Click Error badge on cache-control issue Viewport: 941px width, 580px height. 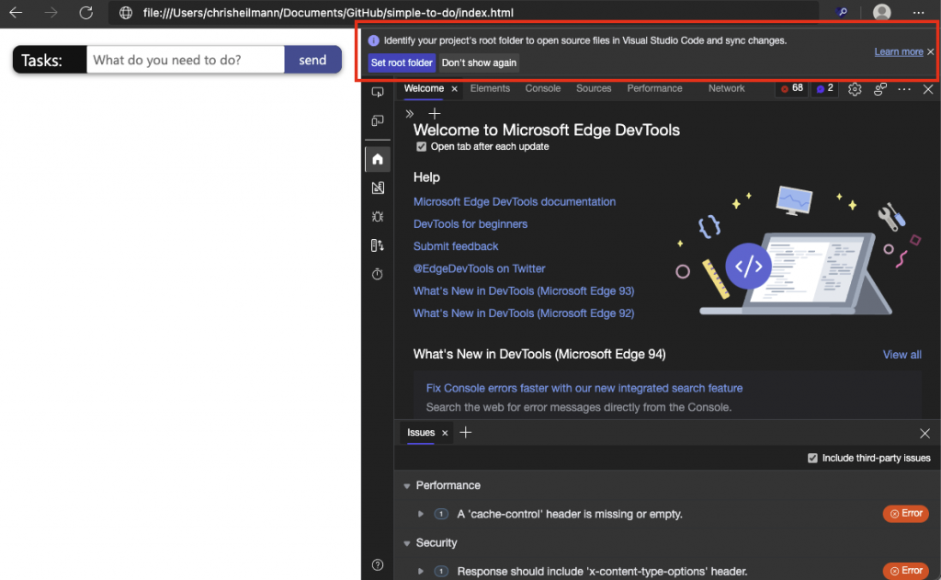tap(905, 513)
